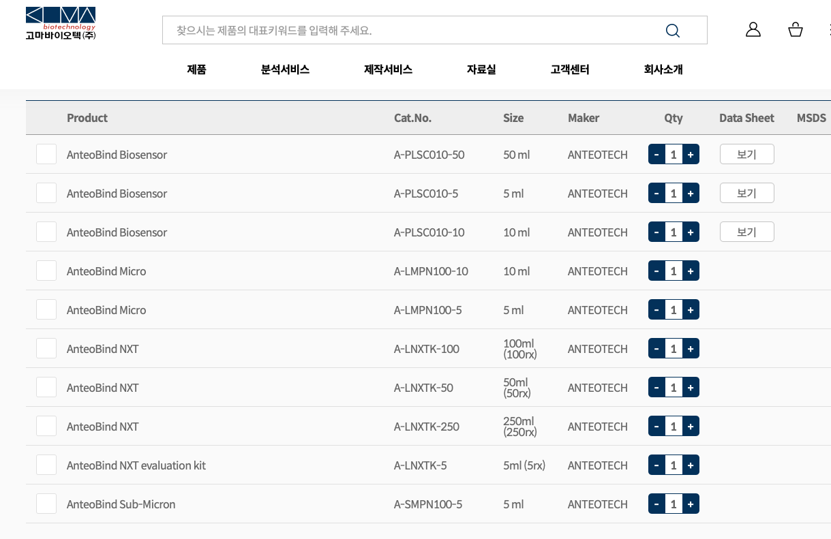Viewport: 831px width, 539px height.
Task: Click size value 250ml (250rx)
Action: click(520, 427)
